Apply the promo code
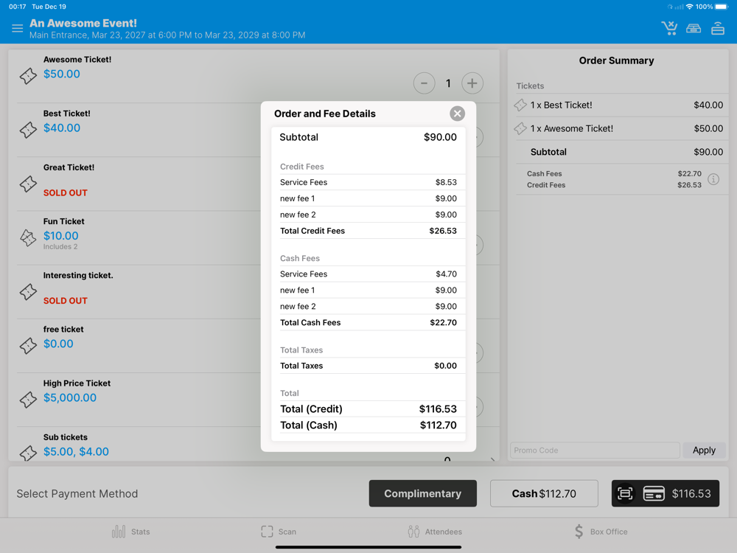Image resolution: width=737 pixels, height=553 pixels. [x=704, y=450]
